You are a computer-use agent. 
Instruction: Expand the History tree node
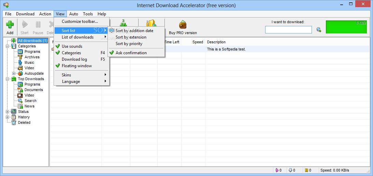pyautogui.click(x=8, y=117)
